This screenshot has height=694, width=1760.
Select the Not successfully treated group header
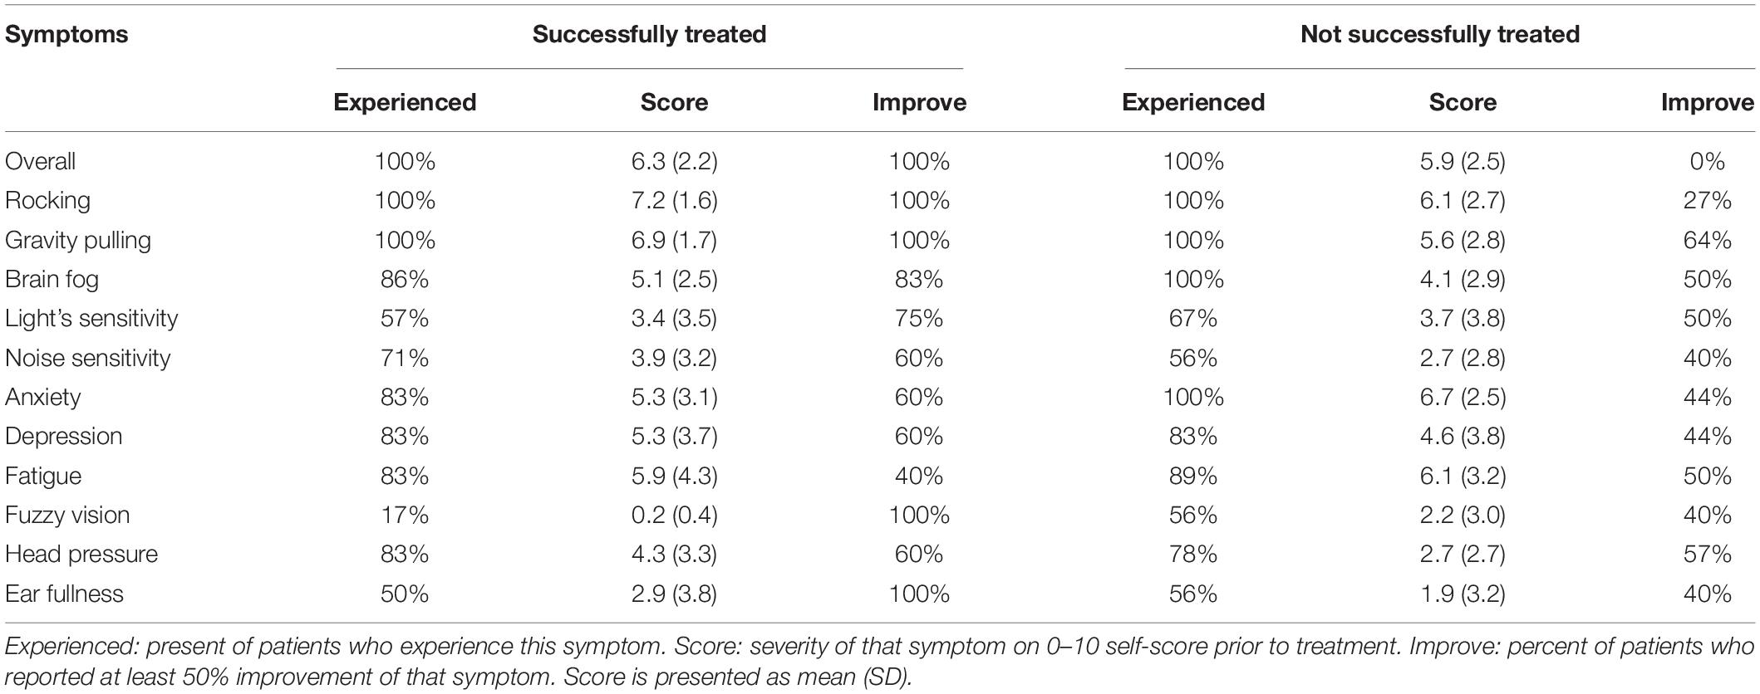coord(1439,34)
